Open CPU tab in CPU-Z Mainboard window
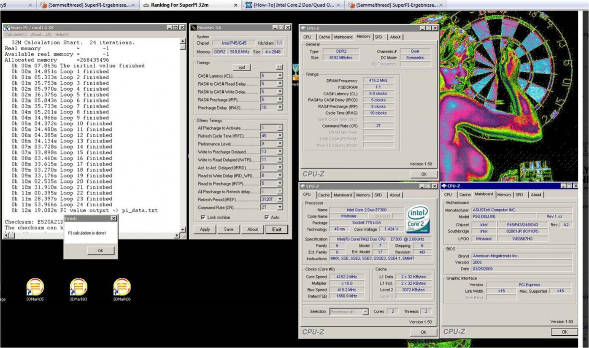This screenshot has width=589, height=348. (x=448, y=194)
